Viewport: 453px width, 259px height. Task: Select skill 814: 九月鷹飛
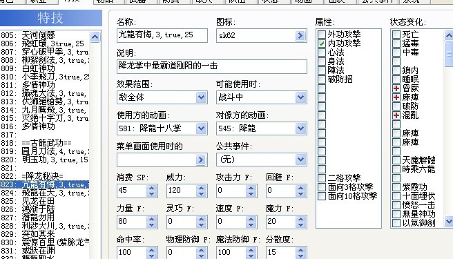(45, 110)
